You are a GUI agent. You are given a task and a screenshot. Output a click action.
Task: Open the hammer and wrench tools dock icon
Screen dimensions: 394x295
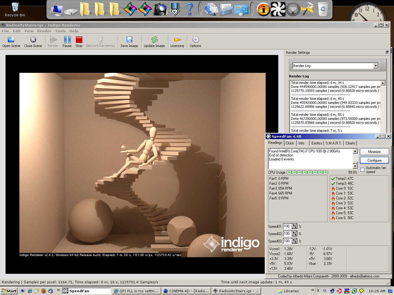[308, 9]
